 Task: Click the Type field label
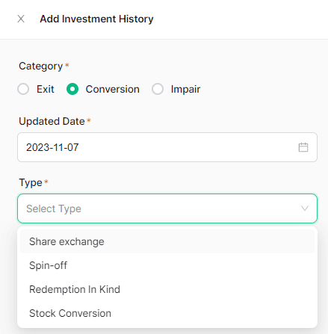coord(31,183)
